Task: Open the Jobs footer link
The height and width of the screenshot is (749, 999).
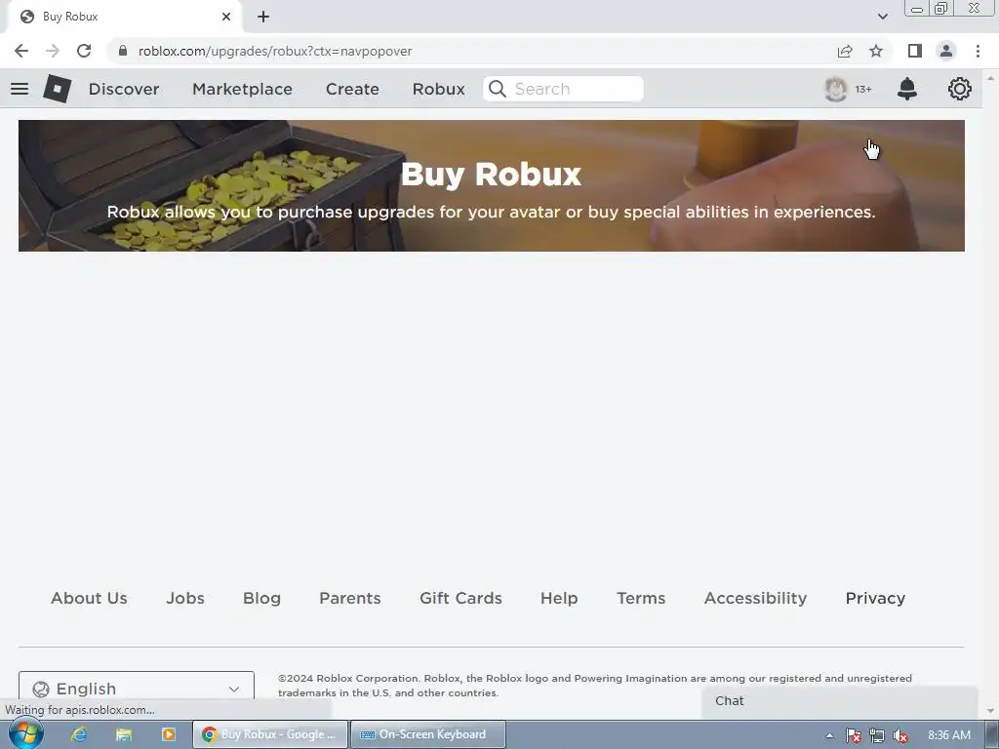Action: pyautogui.click(x=185, y=598)
